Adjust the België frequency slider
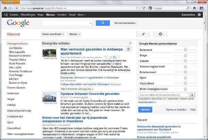Screen dimensions: 208x140 pyautogui.click(x=185, y=55)
